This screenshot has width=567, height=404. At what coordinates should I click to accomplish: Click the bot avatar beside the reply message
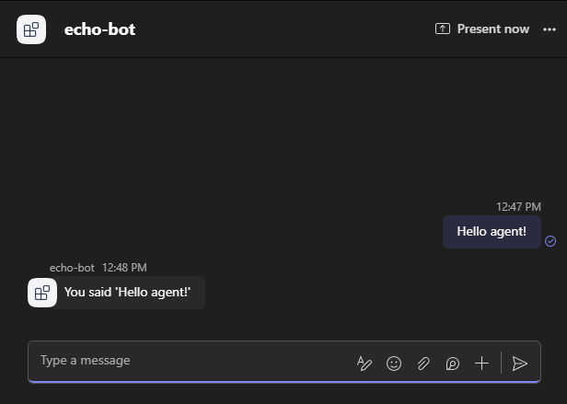(42, 293)
